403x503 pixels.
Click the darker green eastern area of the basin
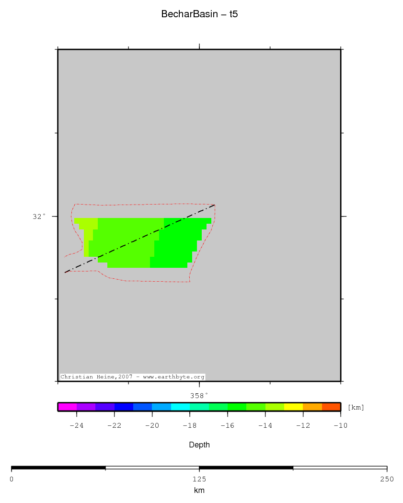(x=177, y=244)
